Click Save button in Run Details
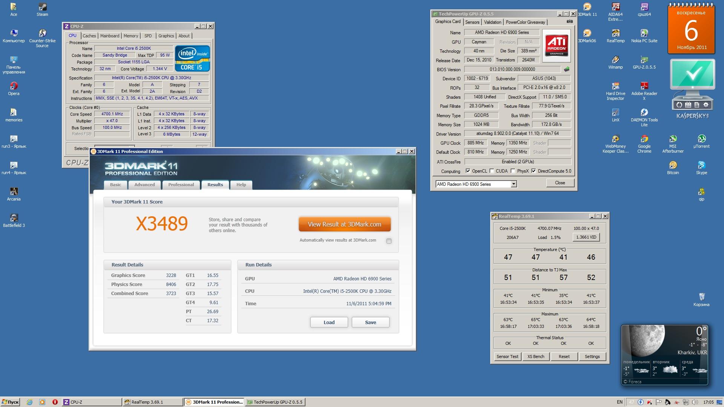This screenshot has height=407, width=724. [x=370, y=322]
